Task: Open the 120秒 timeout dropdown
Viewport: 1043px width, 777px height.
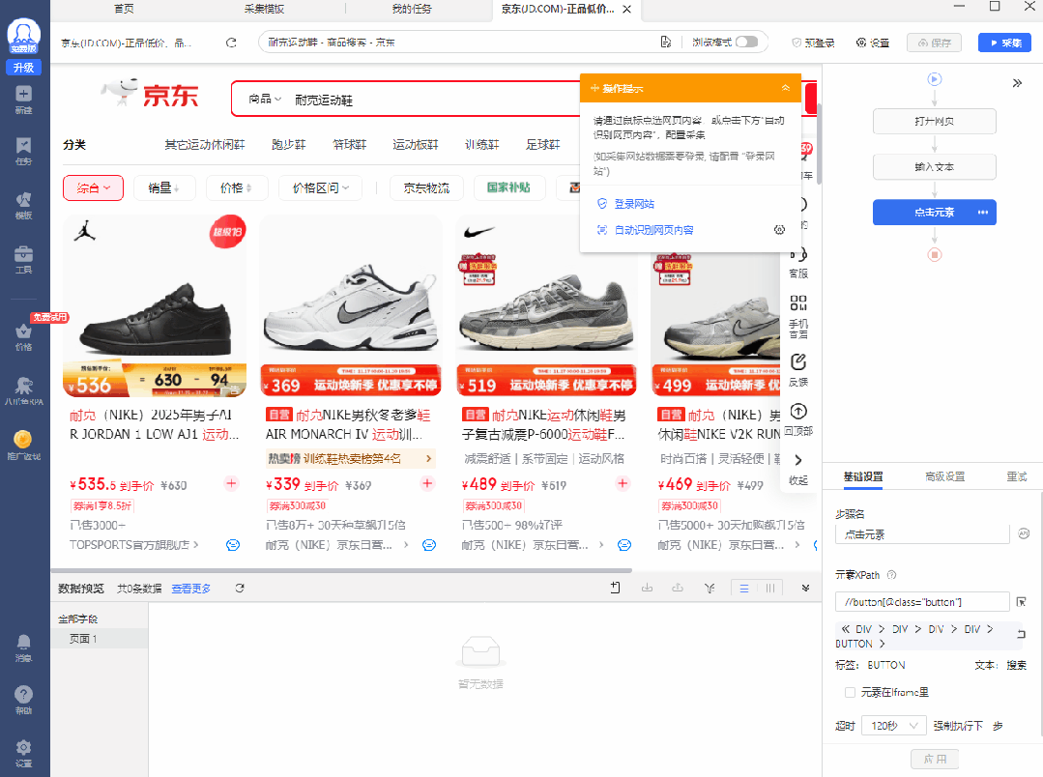Action: pos(886,725)
